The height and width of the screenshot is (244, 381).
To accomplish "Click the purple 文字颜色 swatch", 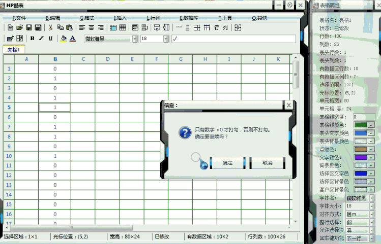I will [x=361, y=157].
